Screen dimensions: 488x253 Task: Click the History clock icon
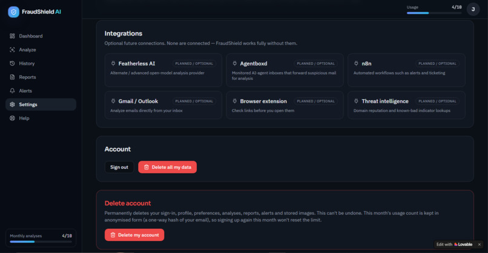tap(12, 64)
